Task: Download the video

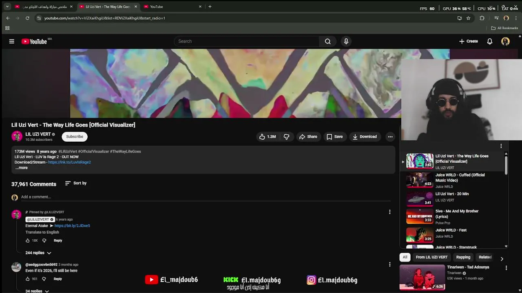Action: pyautogui.click(x=365, y=137)
